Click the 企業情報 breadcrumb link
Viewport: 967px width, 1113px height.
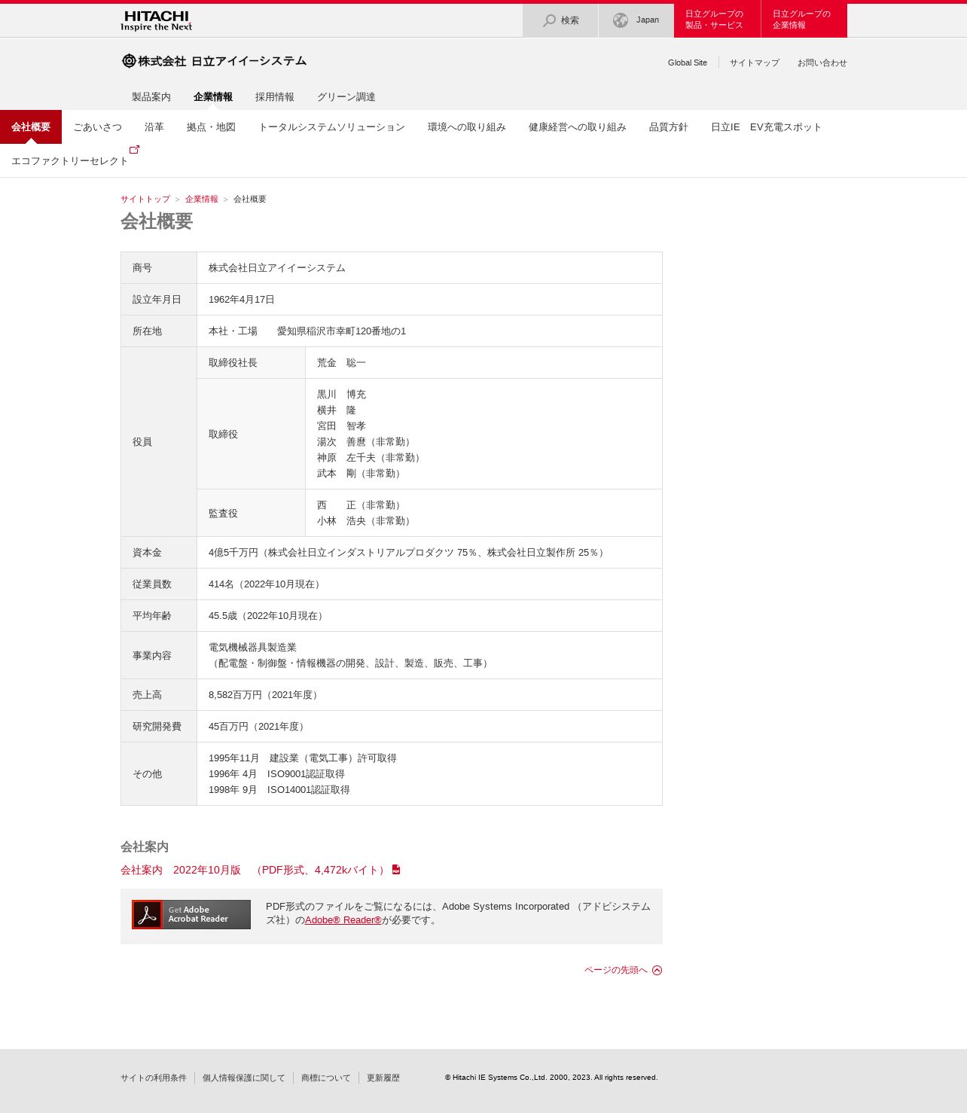202,199
